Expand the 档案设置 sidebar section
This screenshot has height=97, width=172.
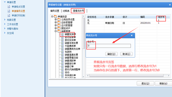[x=5, y=20]
